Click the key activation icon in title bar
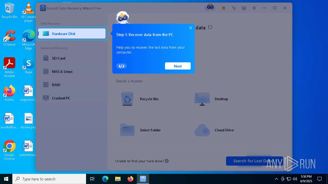The image size is (328, 184). (x=234, y=8)
